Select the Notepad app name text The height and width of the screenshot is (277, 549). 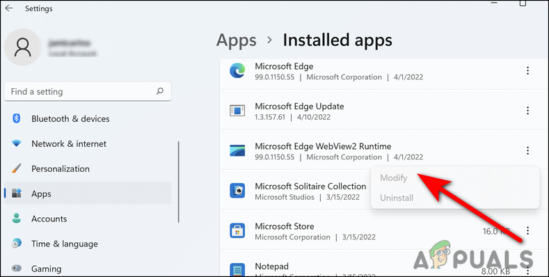[271, 267]
